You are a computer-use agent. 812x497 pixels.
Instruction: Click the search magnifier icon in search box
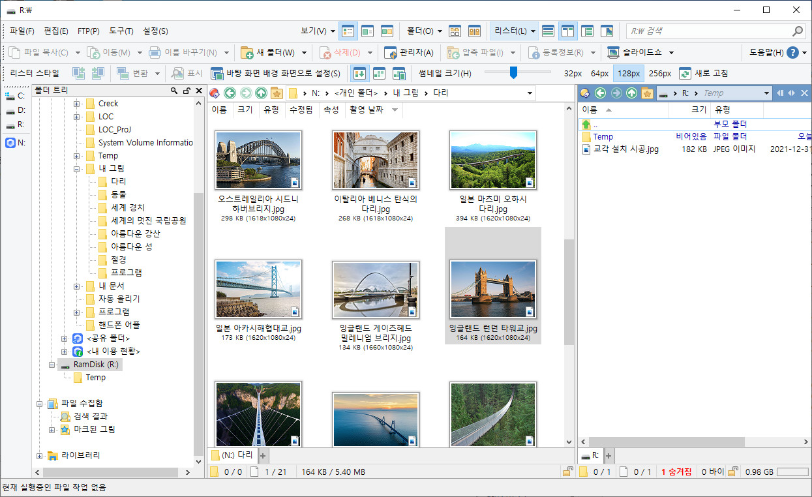tap(798, 31)
